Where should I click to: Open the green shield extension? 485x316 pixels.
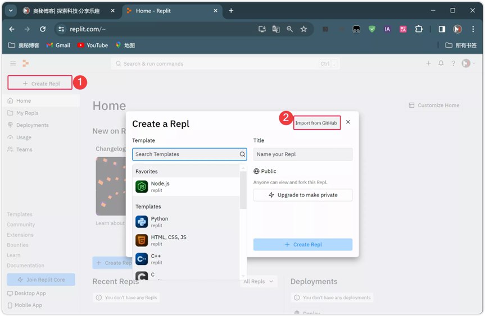tap(372, 29)
